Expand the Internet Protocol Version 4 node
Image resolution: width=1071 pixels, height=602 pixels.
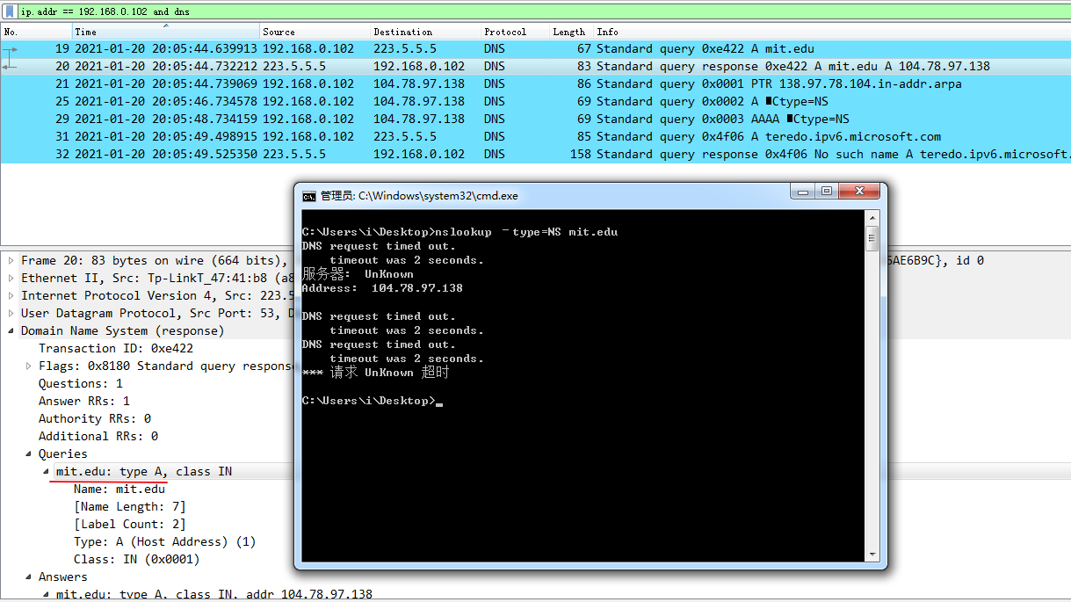(x=11, y=295)
